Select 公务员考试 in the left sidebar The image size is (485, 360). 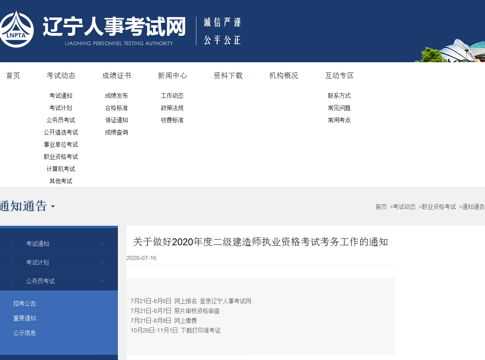(x=41, y=281)
